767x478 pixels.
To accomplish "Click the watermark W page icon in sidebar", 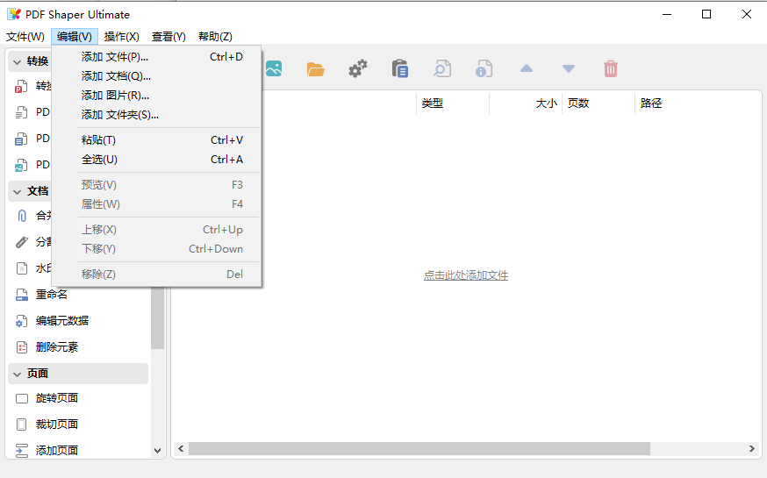I will (22, 268).
